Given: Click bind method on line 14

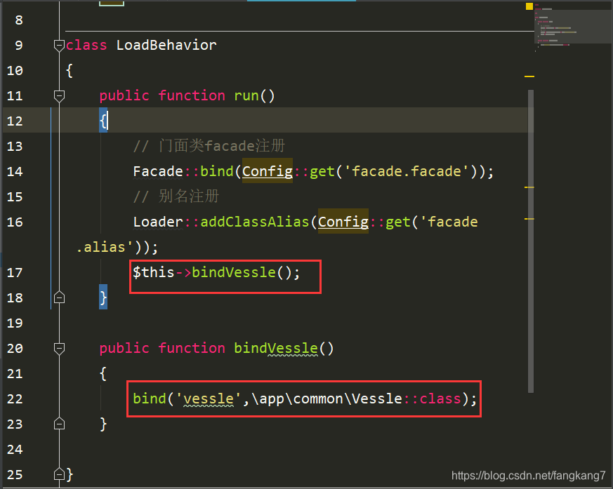Looking at the screenshot, I should pyautogui.click(x=216, y=171).
